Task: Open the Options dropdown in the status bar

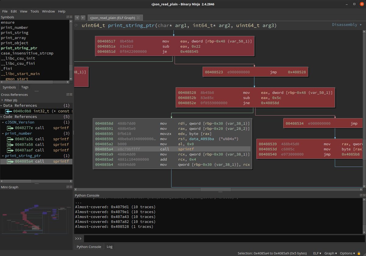Action: tap(347, 253)
